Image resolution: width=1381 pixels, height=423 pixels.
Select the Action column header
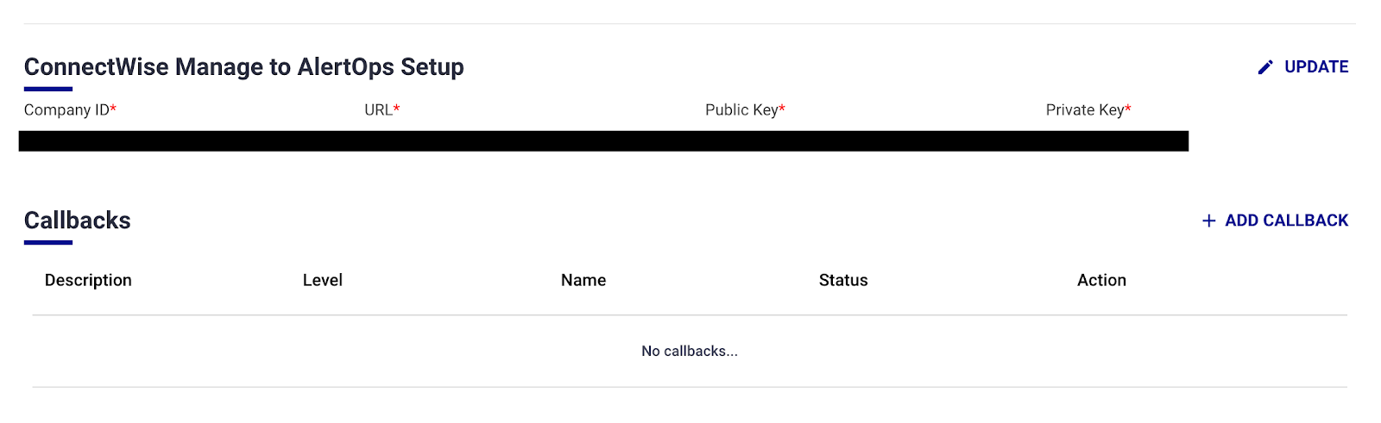[x=1101, y=280]
